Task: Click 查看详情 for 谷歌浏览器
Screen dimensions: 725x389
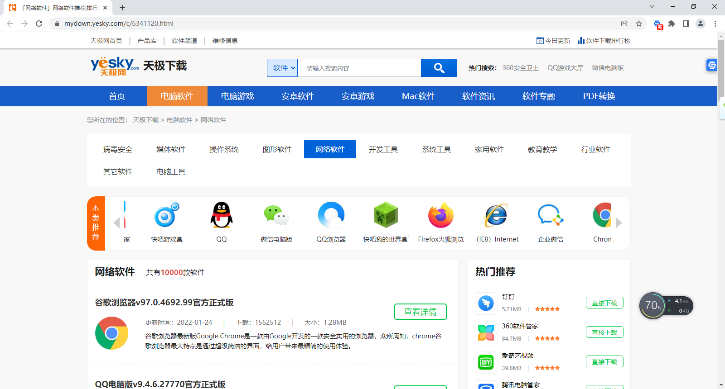Action: coord(420,312)
